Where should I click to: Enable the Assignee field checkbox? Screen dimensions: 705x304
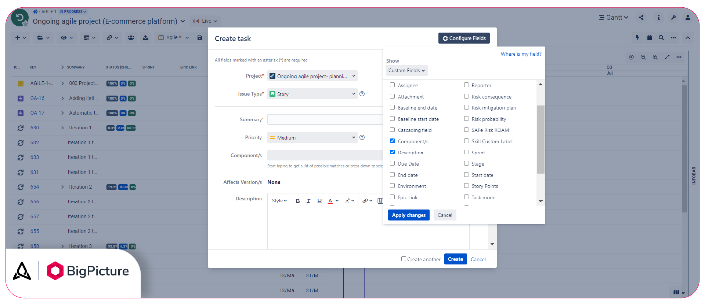tap(393, 85)
